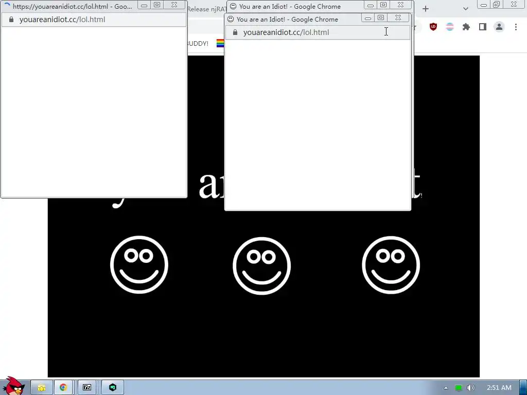
Task: Open the volume speaker tray icon
Action: [471, 388]
